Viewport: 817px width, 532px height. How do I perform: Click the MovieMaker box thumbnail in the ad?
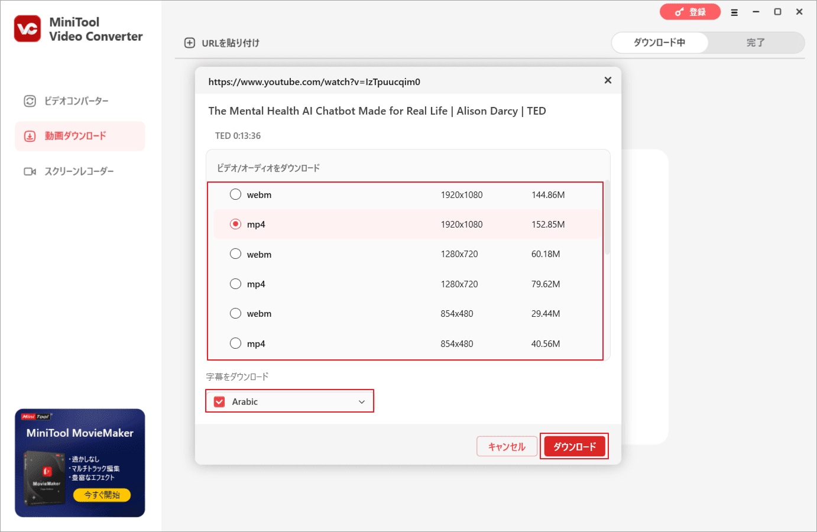tap(45, 479)
